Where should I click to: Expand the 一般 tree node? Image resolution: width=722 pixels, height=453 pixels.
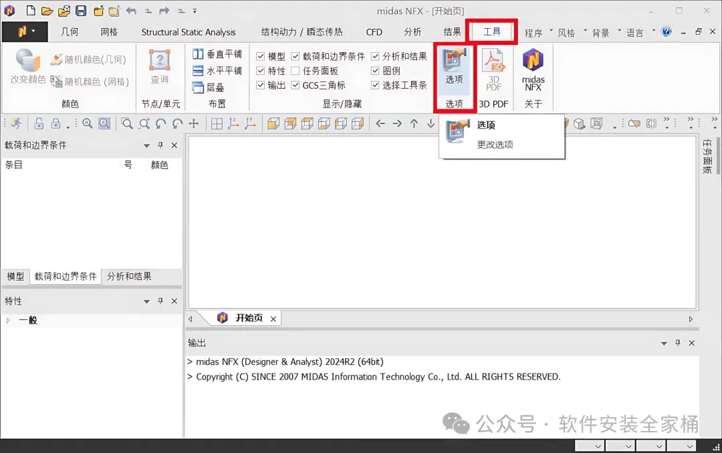[8, 321]
